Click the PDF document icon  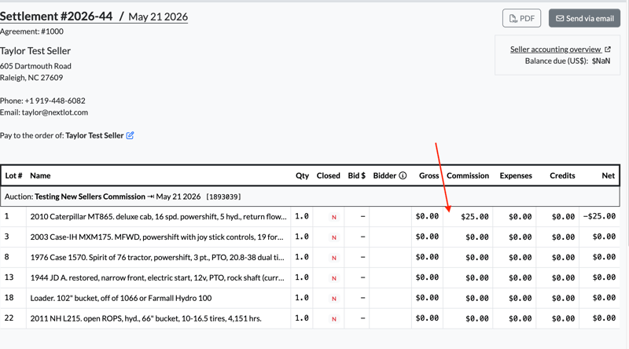[x=513, y=18]
